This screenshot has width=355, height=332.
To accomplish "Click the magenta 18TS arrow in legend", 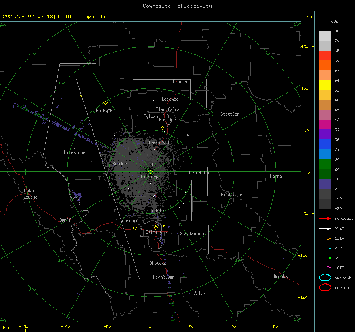I will coord(325,268).
